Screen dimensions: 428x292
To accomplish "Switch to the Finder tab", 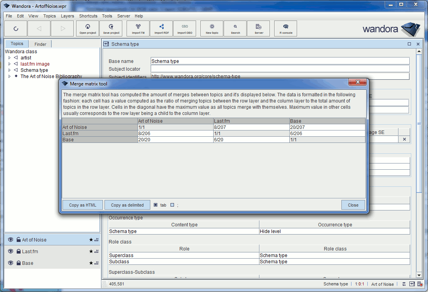I will point(40,44).
